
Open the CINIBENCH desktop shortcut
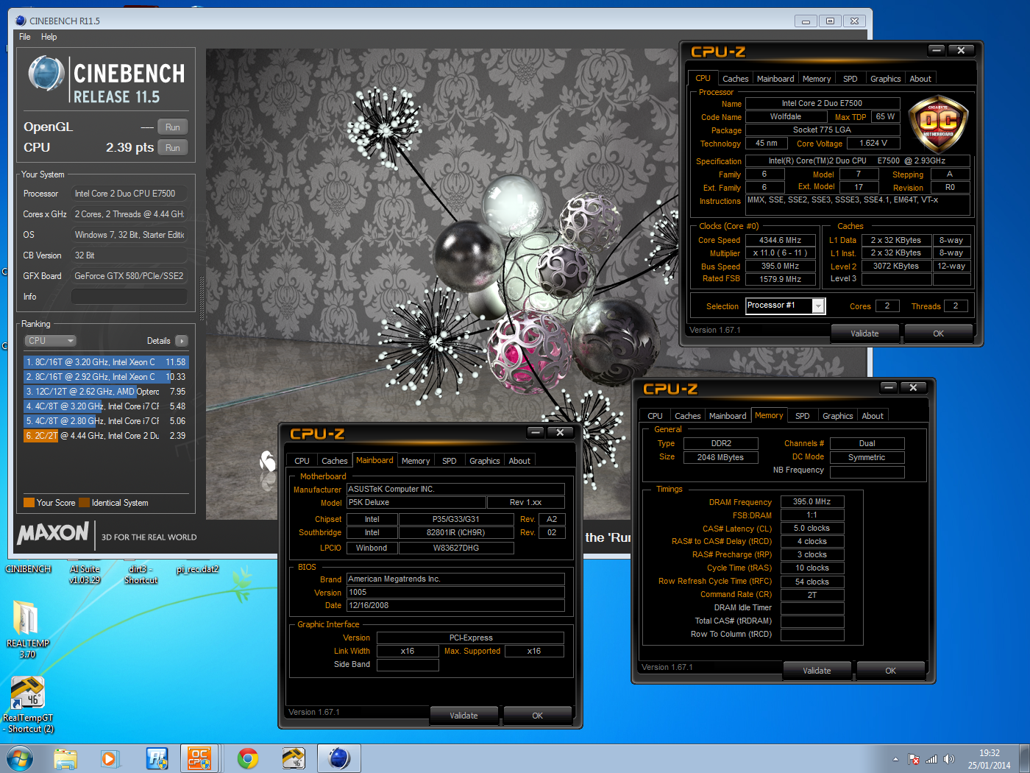[x=28, y=569]
